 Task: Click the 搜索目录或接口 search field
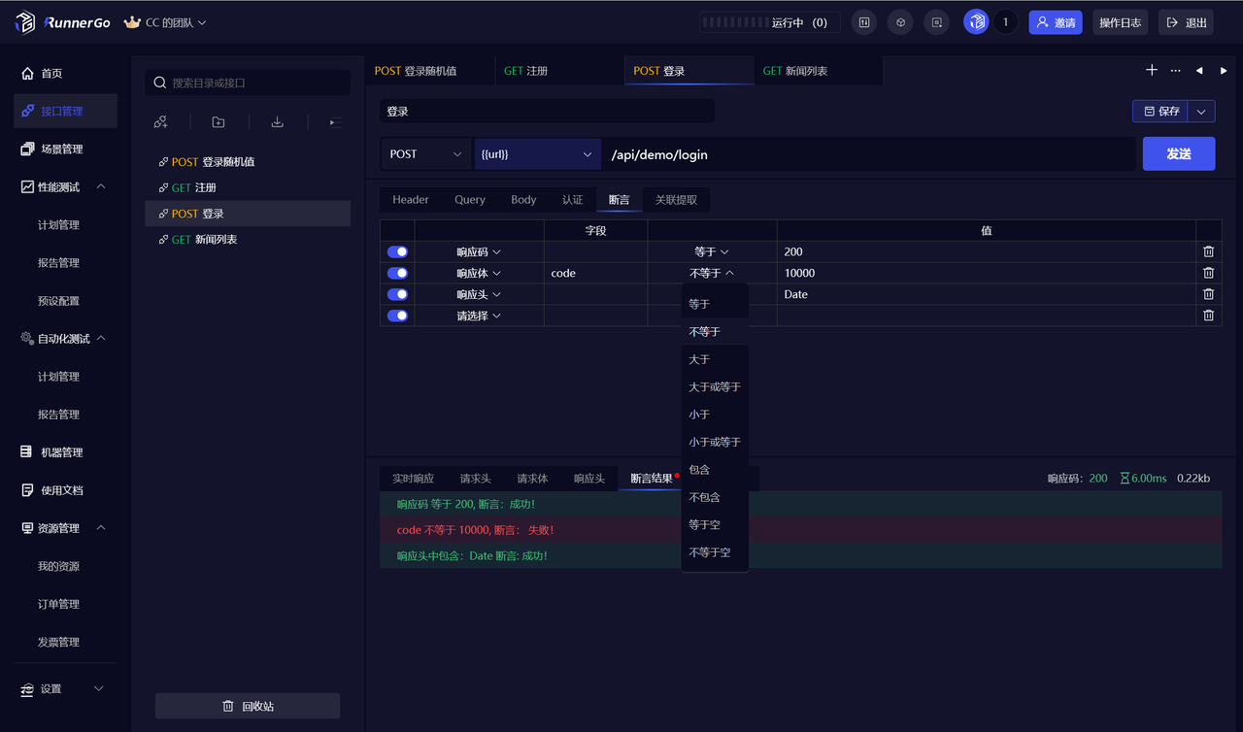[x=248, y=83]
